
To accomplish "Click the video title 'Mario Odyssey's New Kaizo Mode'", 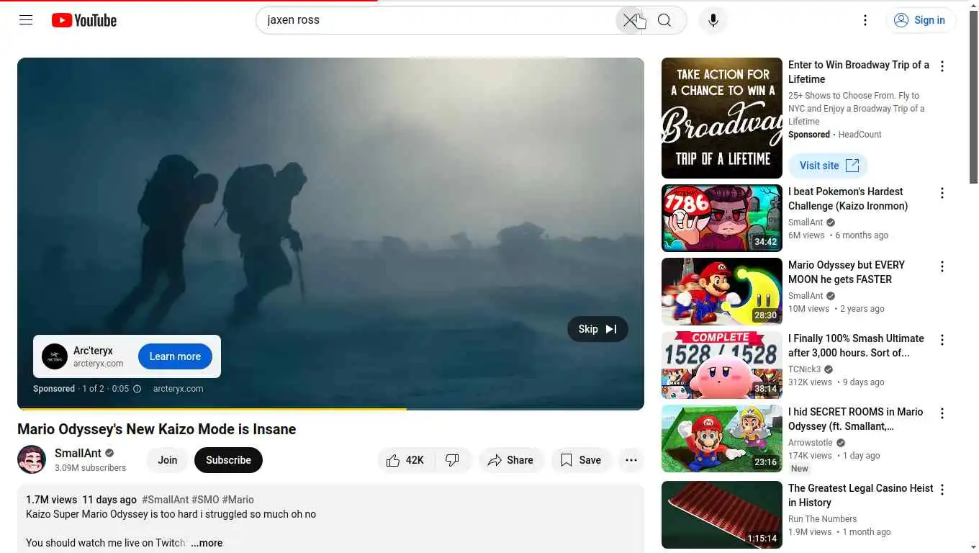I will 157,429.
